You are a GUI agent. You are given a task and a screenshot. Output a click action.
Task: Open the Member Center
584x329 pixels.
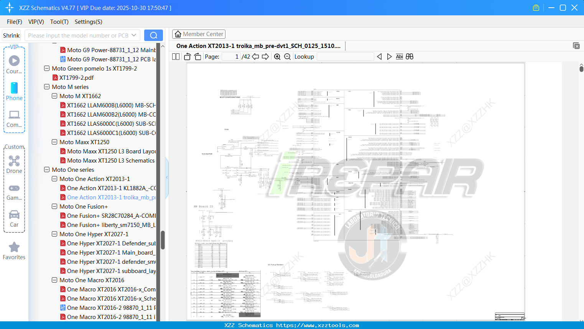click(x=199, y=34)
